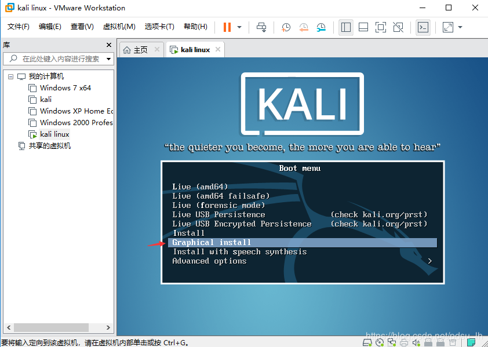Open the library search dropdown arrow
Image resolution: width=488 pixels, height=347 pixels.
coord(108,59)
